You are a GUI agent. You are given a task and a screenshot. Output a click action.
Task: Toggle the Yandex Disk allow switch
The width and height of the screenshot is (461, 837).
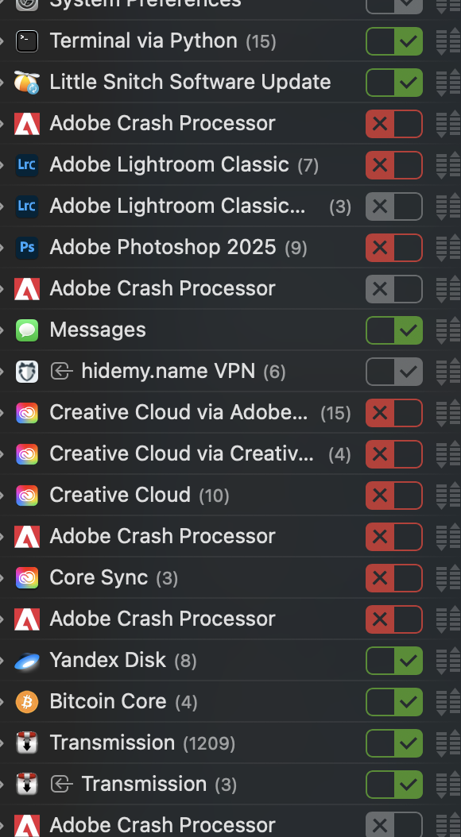coord(394,661)
